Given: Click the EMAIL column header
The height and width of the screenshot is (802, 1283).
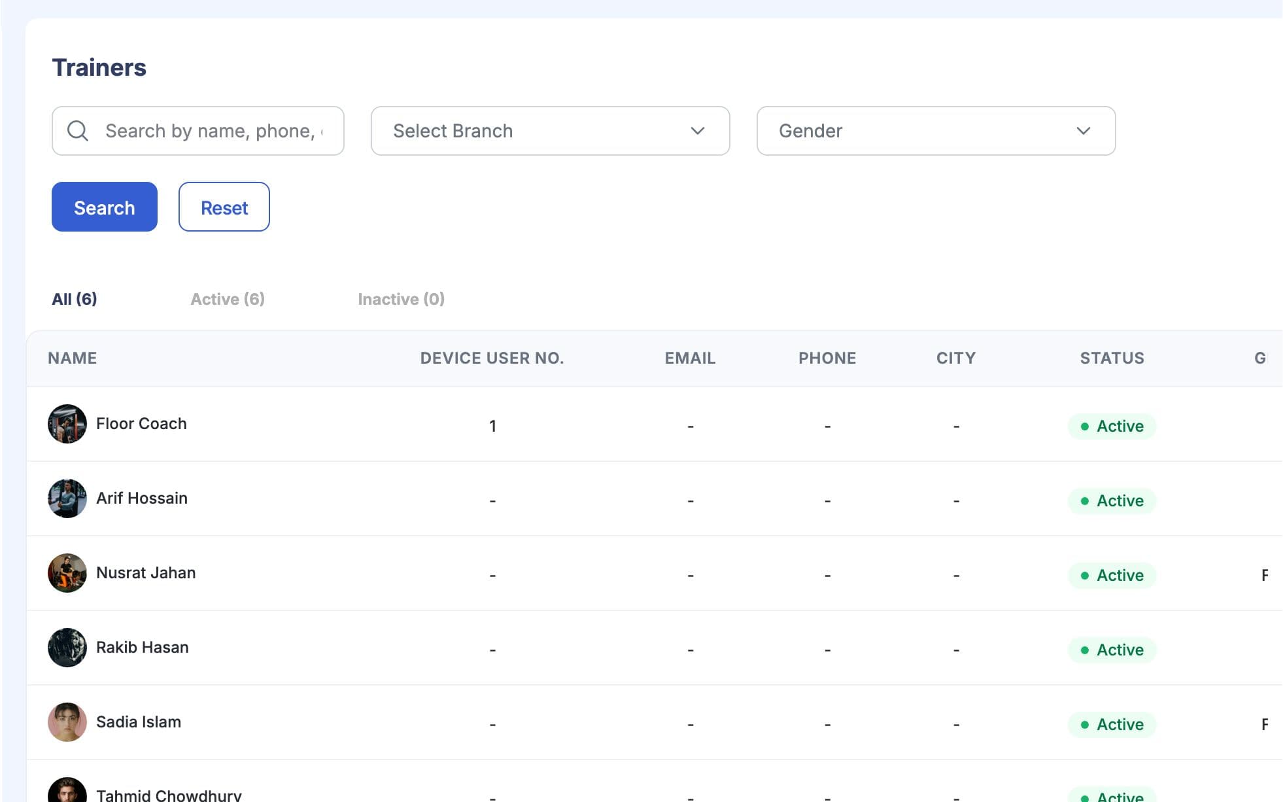Looking at the screenshot, I should point(690,358).
